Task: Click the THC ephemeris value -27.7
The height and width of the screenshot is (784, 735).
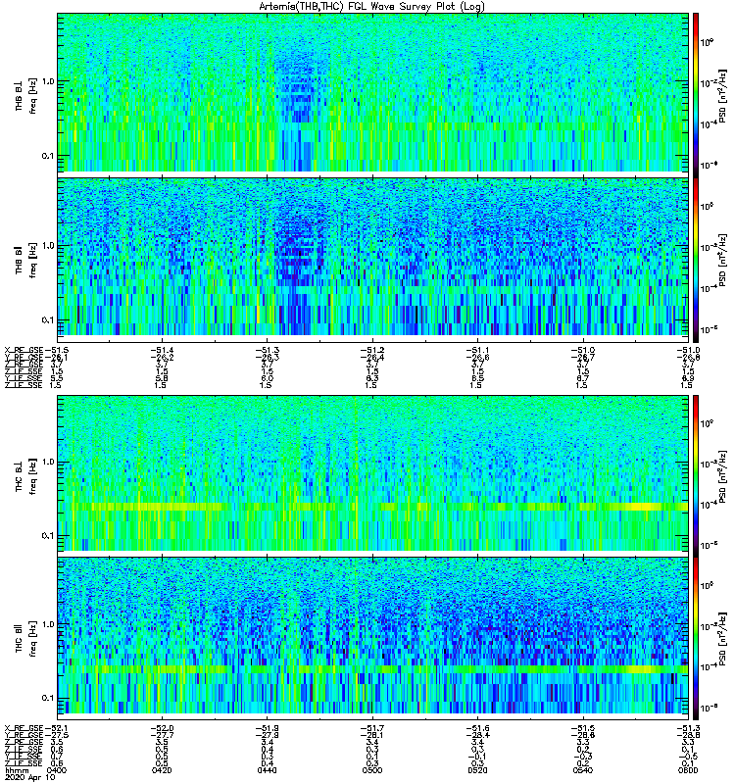Action: point(162,736)
